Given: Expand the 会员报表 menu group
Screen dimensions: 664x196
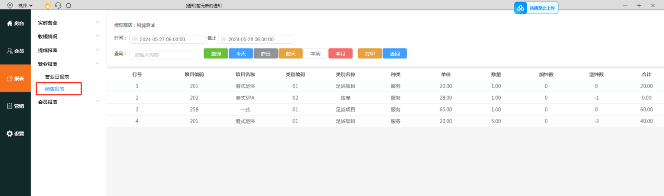Looking at the screenshot, I should [69, 102].
